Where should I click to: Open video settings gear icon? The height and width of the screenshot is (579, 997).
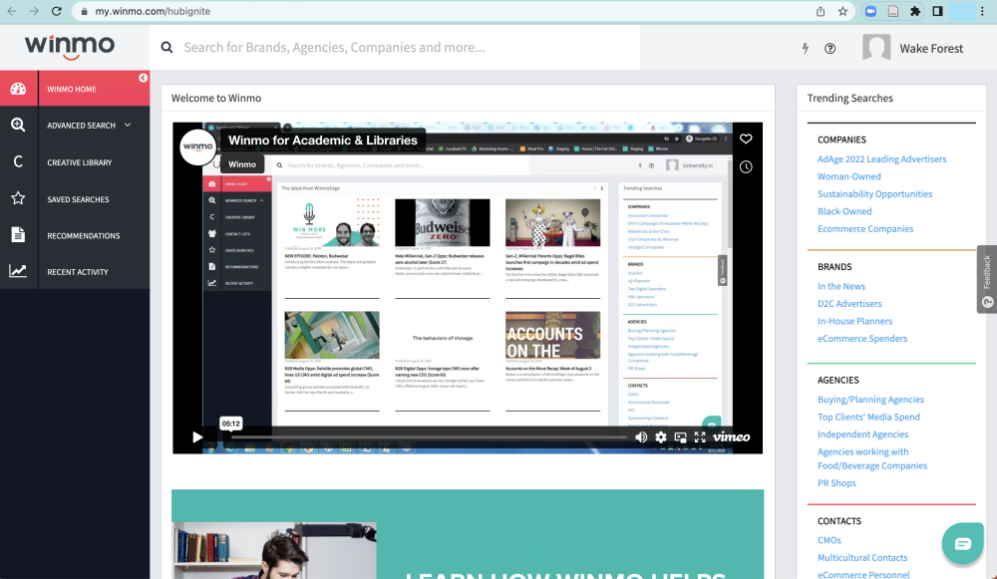(x=661, y=436)
